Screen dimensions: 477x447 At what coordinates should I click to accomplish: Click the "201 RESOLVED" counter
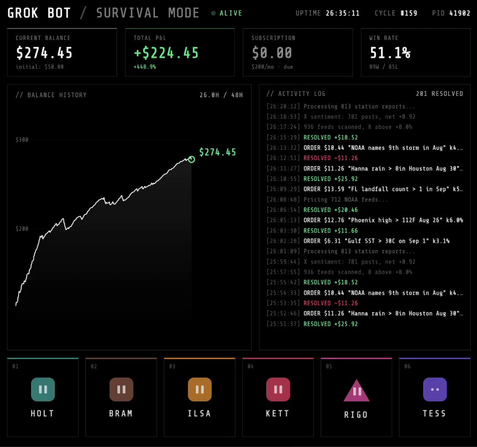pos(440,94)
